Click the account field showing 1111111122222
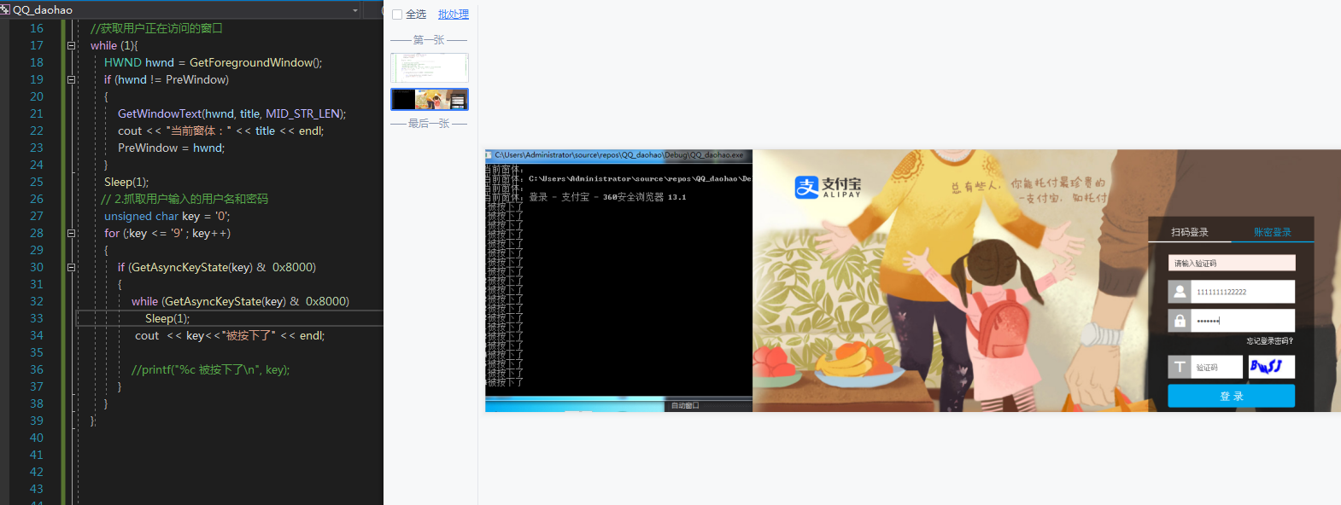Screen dimensions: 1341x505 tap(1243, 292)
